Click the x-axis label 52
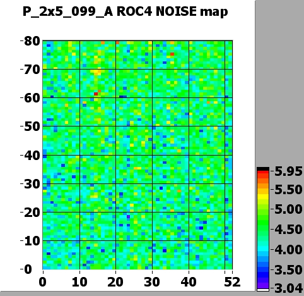304x296 pixels. [232, 282]
